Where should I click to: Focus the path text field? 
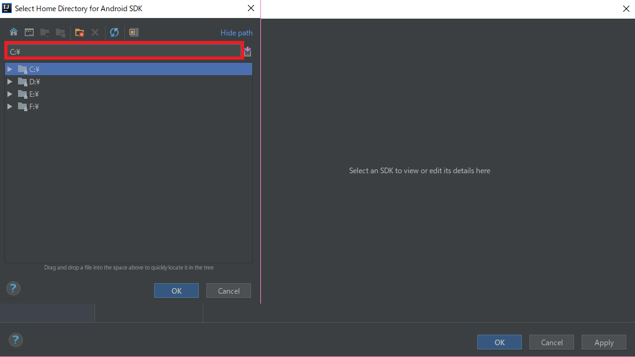point(124,51)
